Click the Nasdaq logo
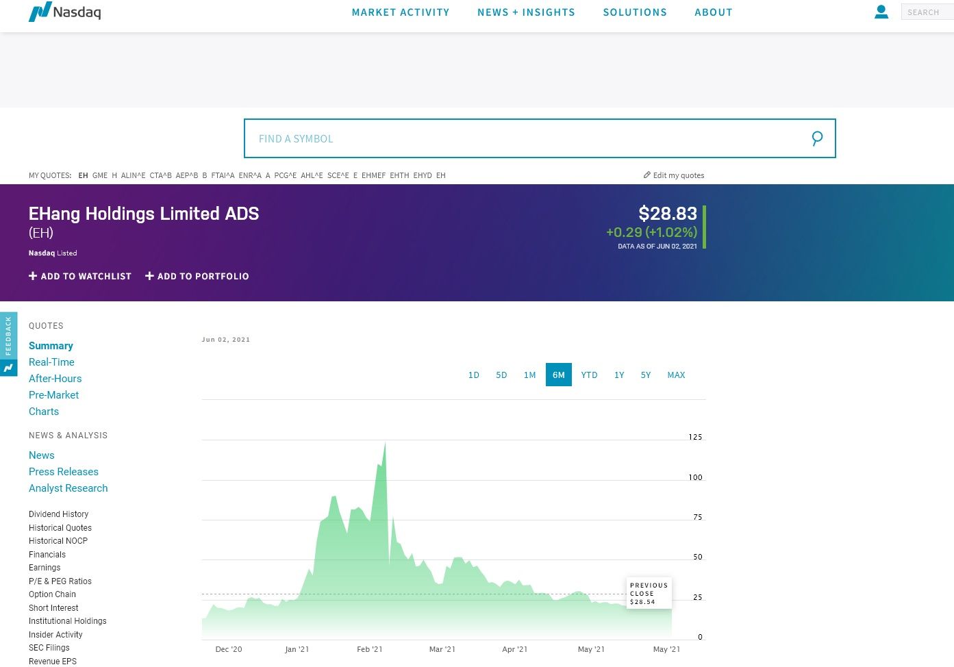 coord(64,12)
